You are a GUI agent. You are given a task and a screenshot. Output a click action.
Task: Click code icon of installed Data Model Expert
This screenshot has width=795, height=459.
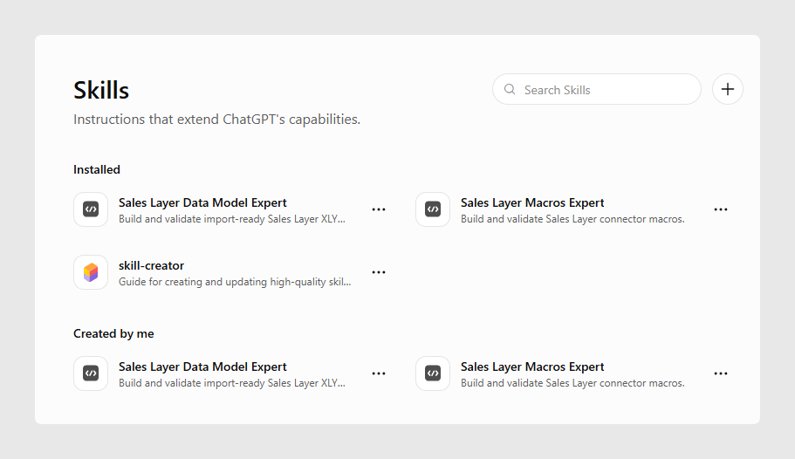tap(91, 209)
